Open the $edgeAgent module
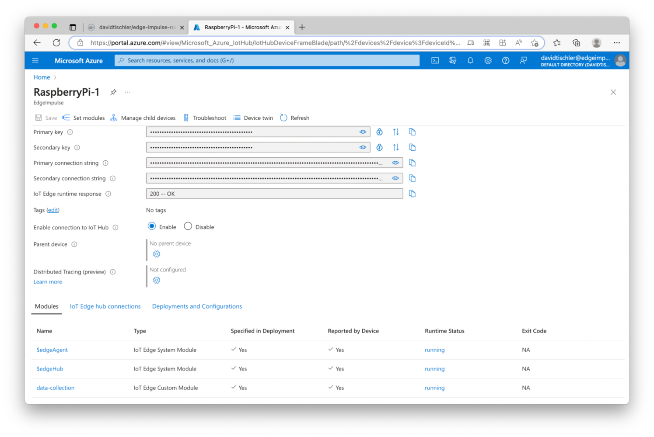 pos(52,350)
